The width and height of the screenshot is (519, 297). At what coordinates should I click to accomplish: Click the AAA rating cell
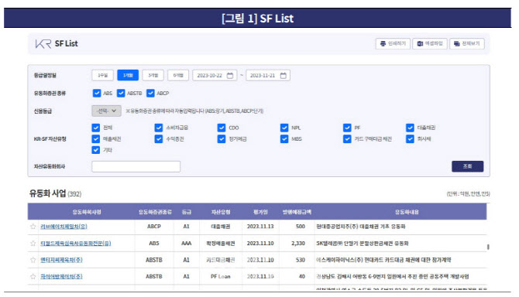tap(187, 243)
